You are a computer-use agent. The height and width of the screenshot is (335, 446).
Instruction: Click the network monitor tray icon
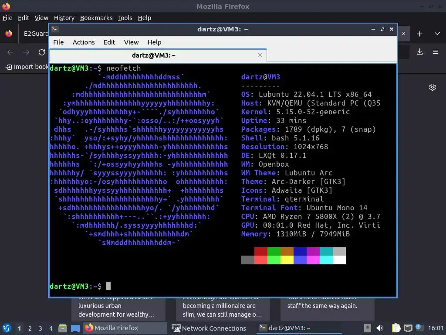click(408, 328)
